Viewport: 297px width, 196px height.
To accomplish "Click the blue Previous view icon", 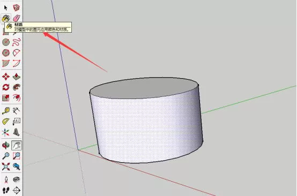I will tap(17, 167).
